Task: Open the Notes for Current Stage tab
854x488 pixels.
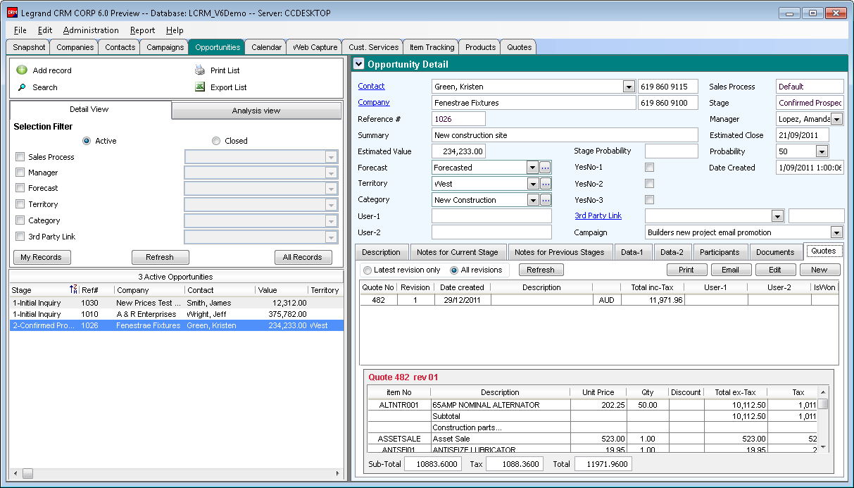Action: click(x=458, y=252)
